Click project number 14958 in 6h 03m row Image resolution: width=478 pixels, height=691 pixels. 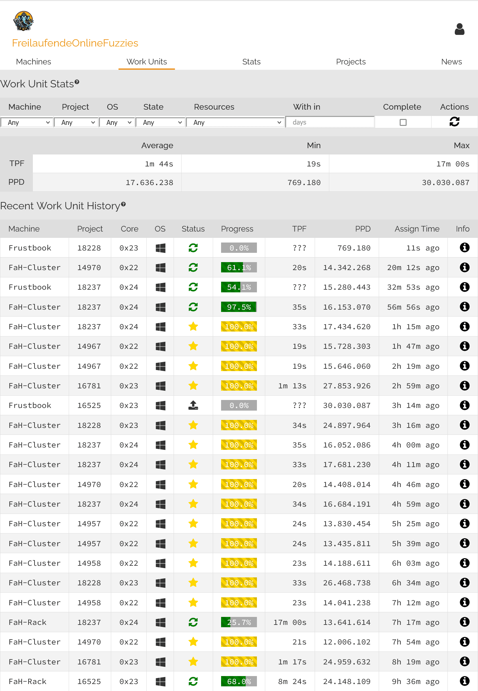(x=89, y=563)
